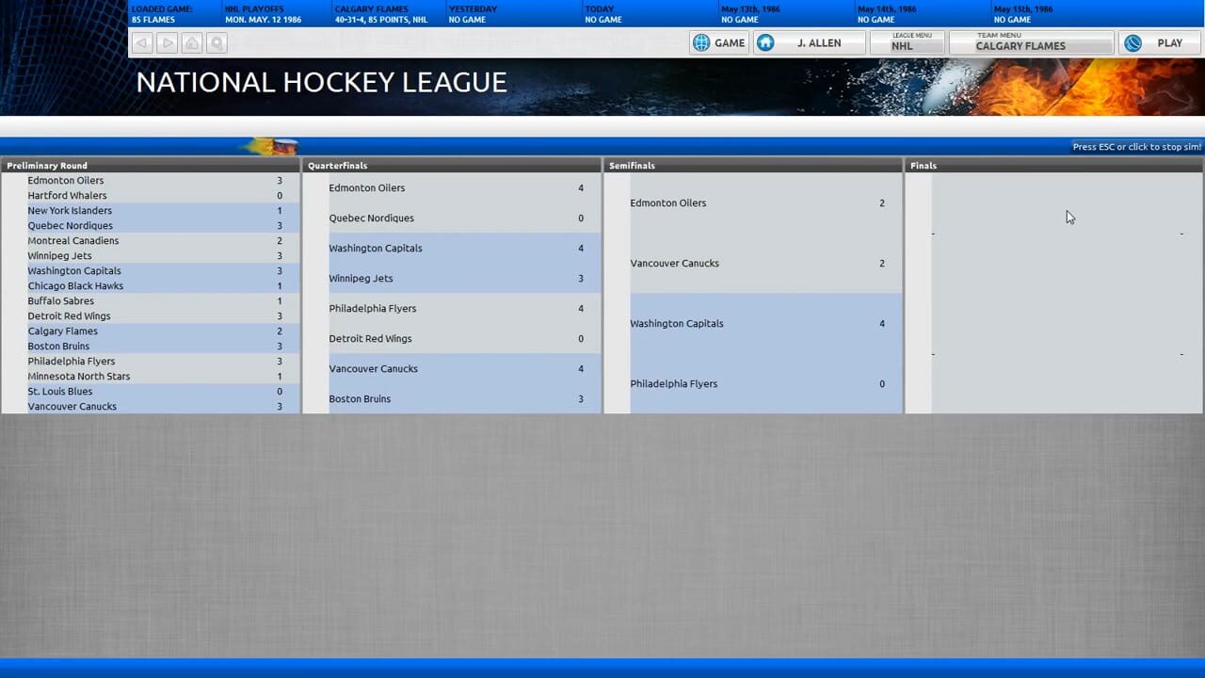Click the house icon beside J. ALLEN
1205x678 pixels.
765,42
